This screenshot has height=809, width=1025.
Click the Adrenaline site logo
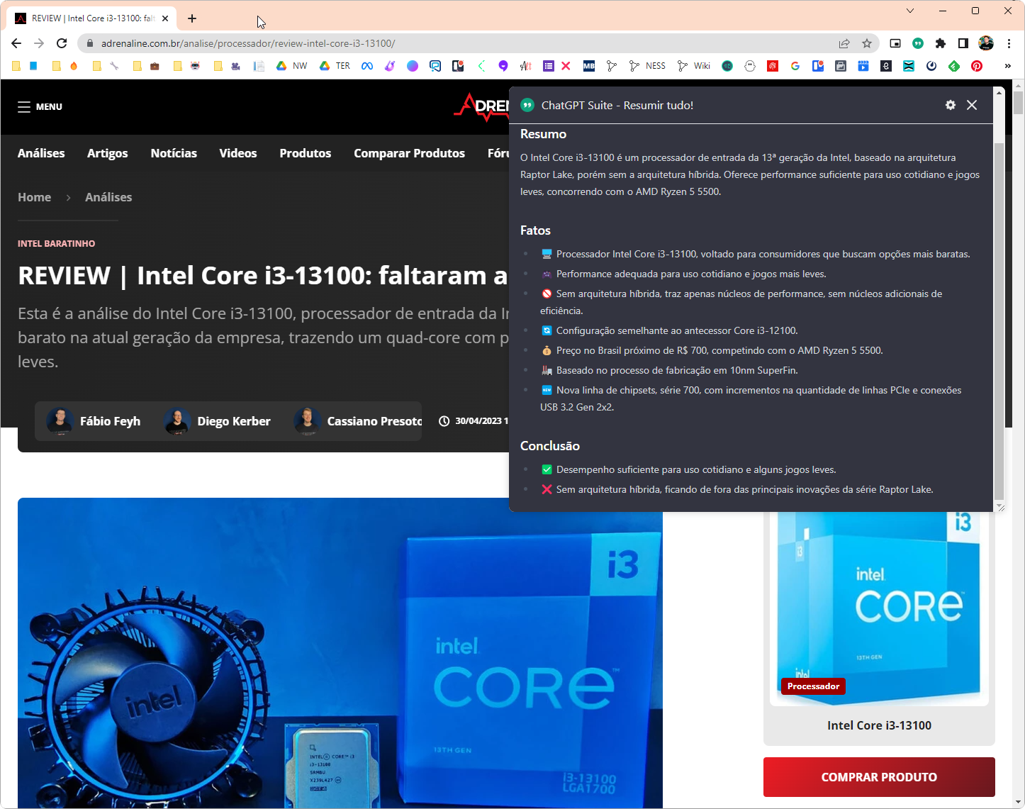(482, 107)
